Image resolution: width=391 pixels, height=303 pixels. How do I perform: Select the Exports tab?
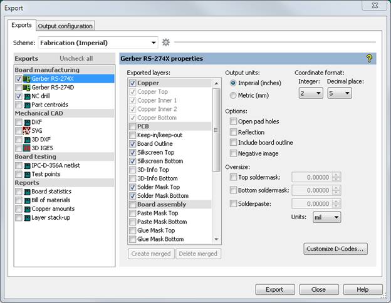[x=22, y=26]
